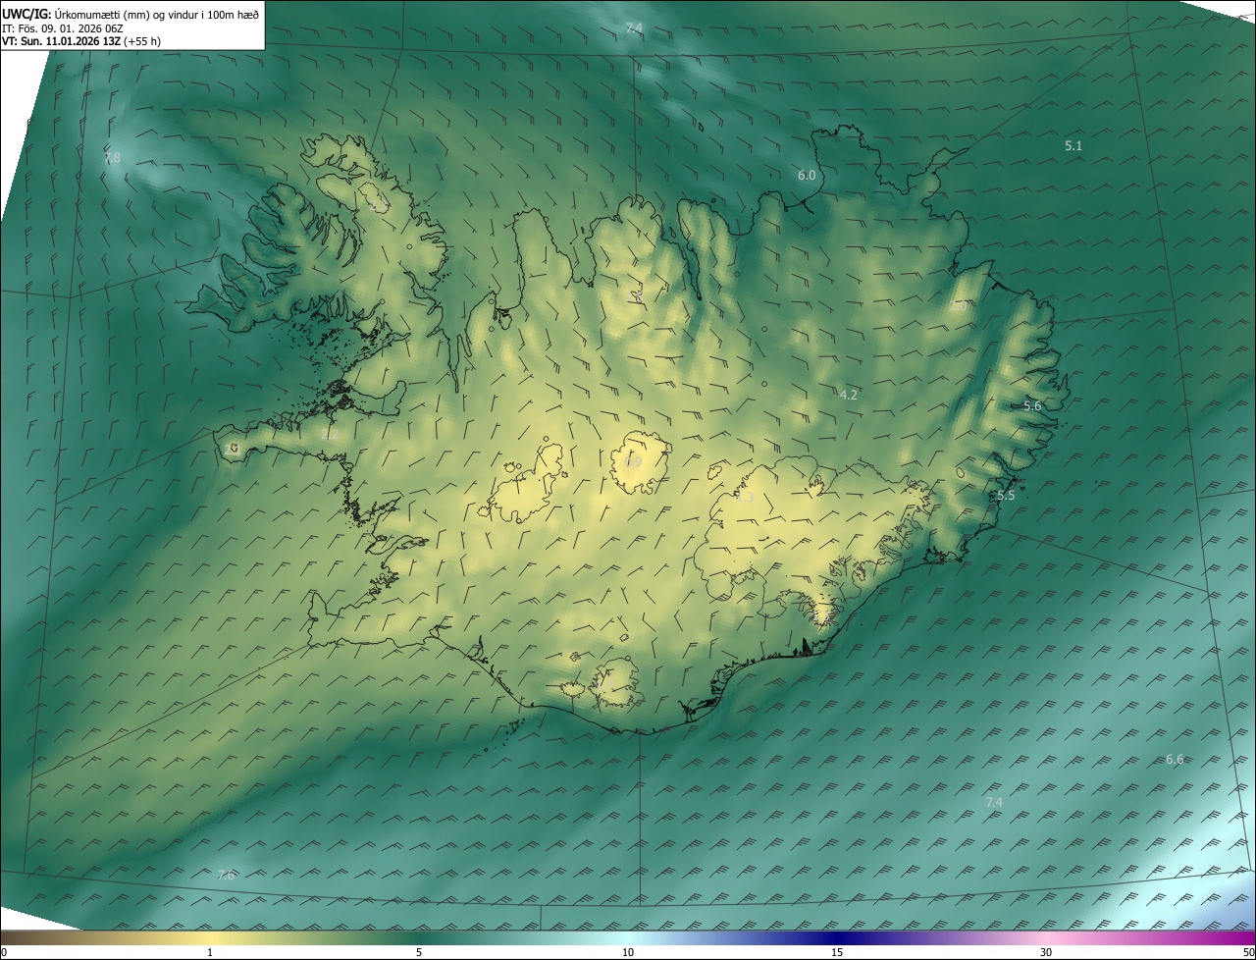Screen dimensions: 1256x960
Task: Click the 4.2 value in the eastern interior
Action: point(849,395)
